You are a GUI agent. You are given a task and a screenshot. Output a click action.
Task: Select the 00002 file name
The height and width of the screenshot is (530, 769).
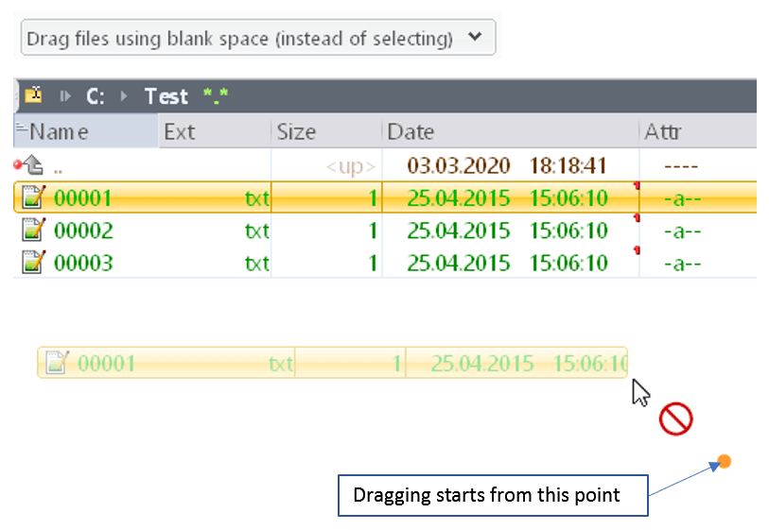pos(83,231)
